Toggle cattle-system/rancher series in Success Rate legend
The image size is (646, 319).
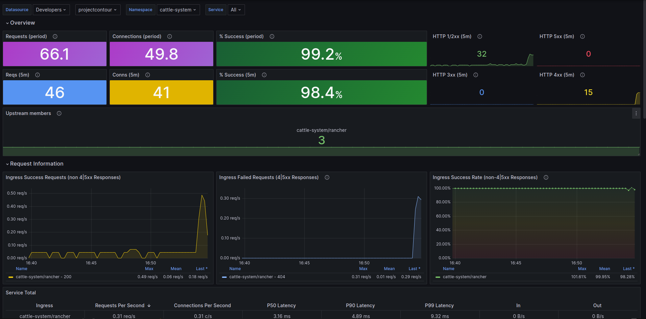(465, 277)
